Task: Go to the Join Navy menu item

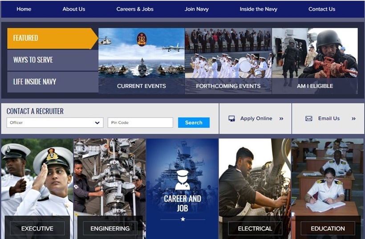Action: [x=196, y=9]
